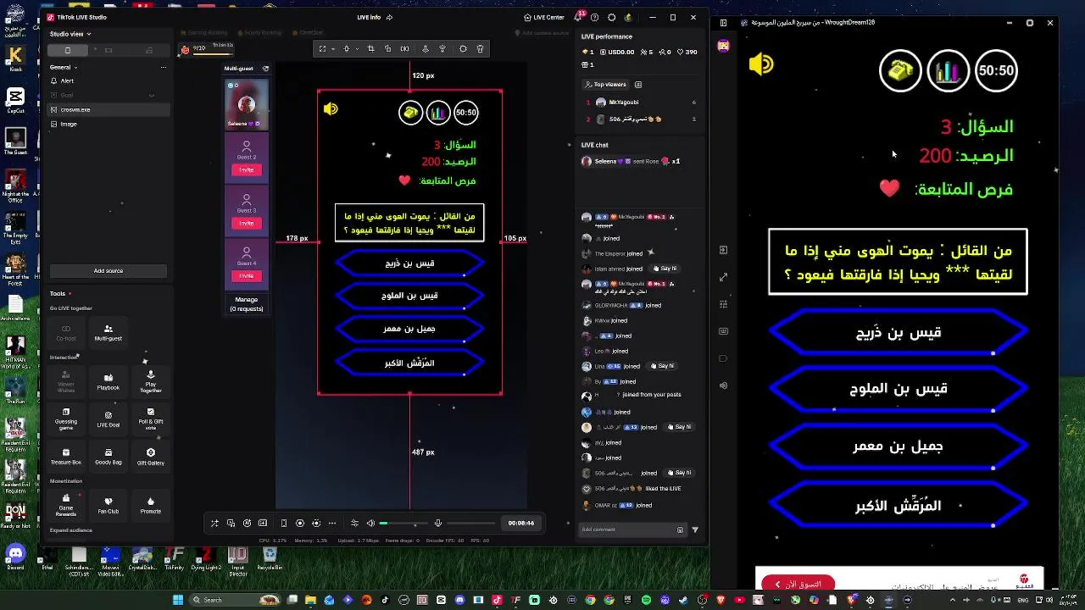Open the Studio view dropdown

pyautogui.click(x=70, y=34)
